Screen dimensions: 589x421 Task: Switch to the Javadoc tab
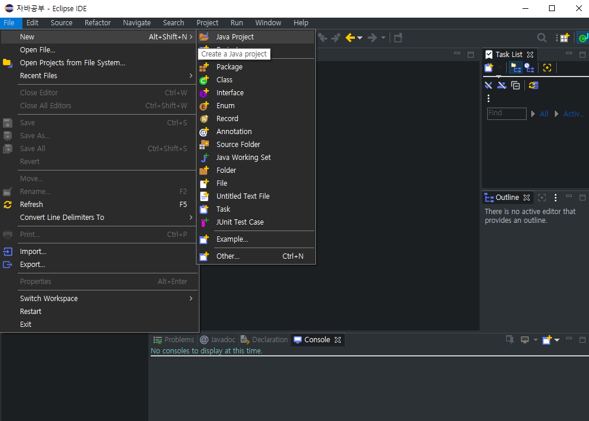pyautogui.click(x=218, y=340)
